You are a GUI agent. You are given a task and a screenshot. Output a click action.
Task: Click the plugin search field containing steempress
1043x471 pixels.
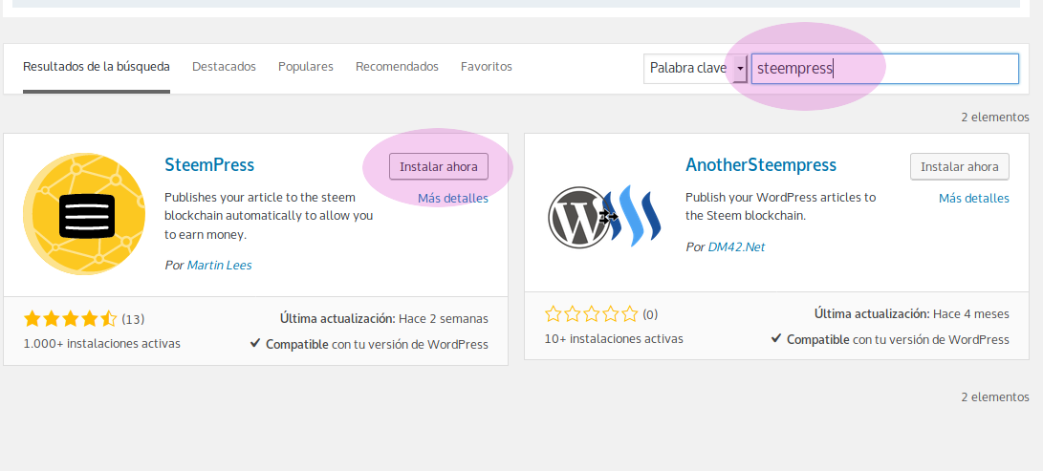click(x=884, y=69)
